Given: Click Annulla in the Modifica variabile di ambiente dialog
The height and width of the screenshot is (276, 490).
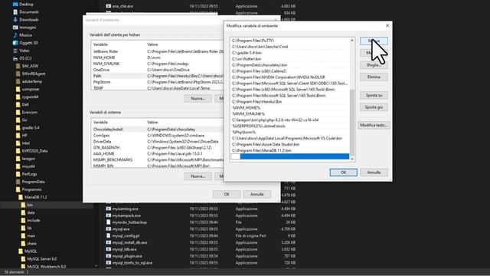Looking at the screenshot, I should [374, 172].
